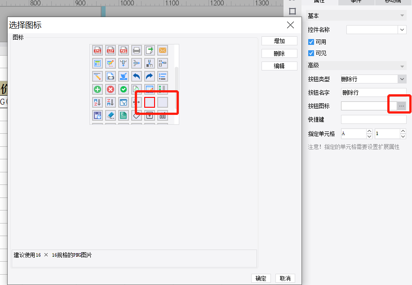Open the 按钮图标 browse ellipsis button
The image size is (412, 285).
tap(402, 106)
